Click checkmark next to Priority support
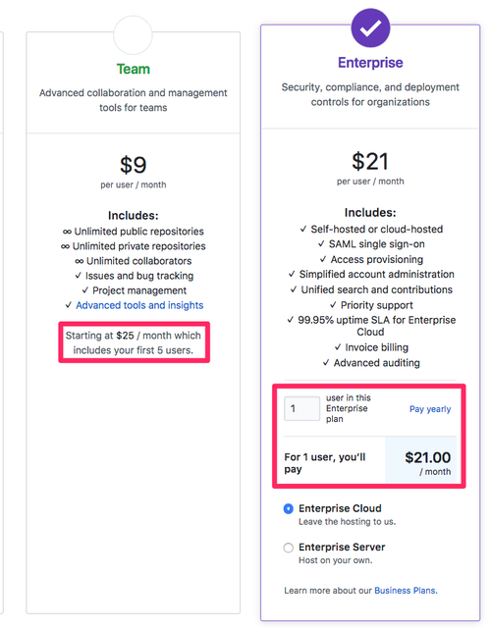The width and height of the screenshot is (491, 628). (x=333, y=305)
